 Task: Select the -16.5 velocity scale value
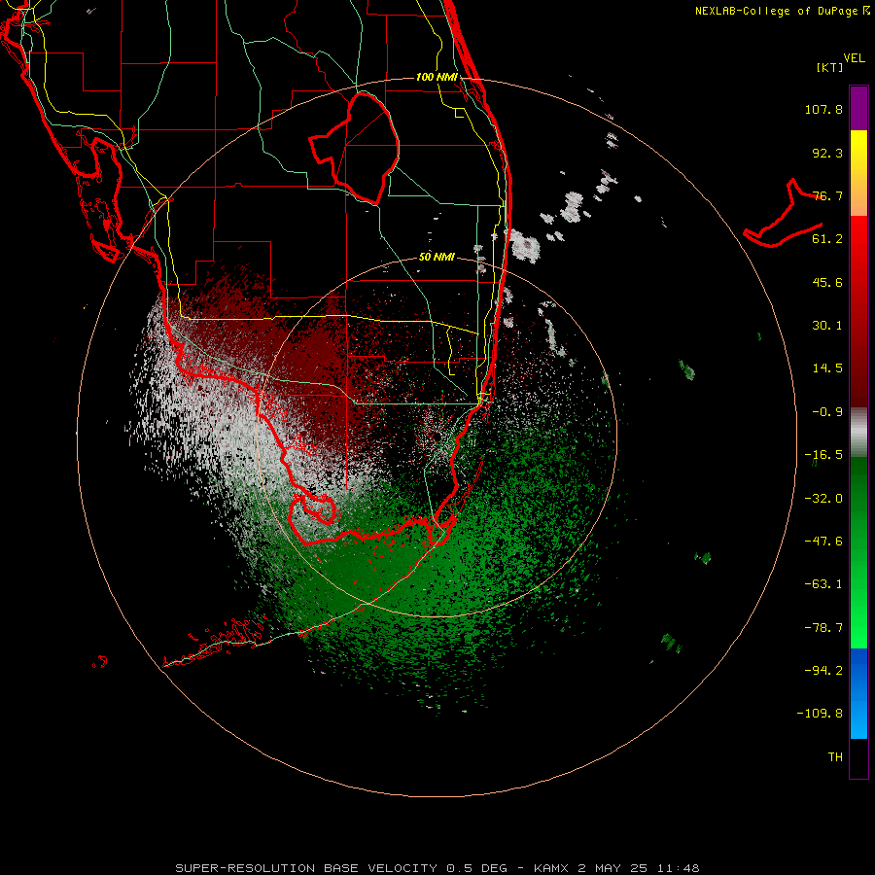pyautogui.click(x=823, y=455)
